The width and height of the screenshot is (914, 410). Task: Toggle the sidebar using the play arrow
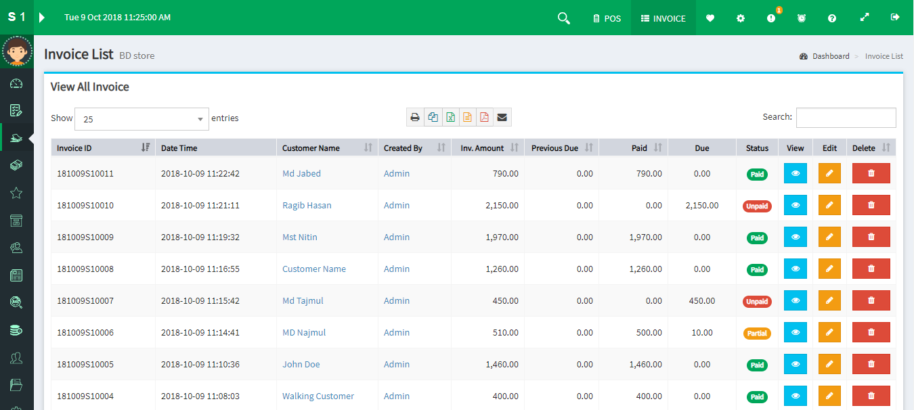click(42, 18)
